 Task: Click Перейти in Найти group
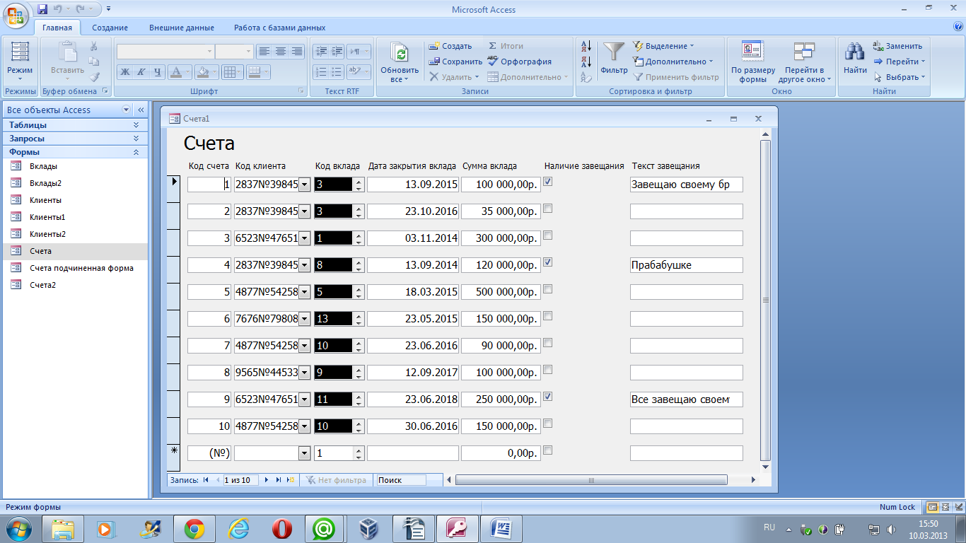(899, 62)
